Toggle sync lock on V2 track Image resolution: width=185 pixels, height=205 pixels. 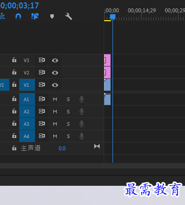pyautogui.click(x=42, y=72)
